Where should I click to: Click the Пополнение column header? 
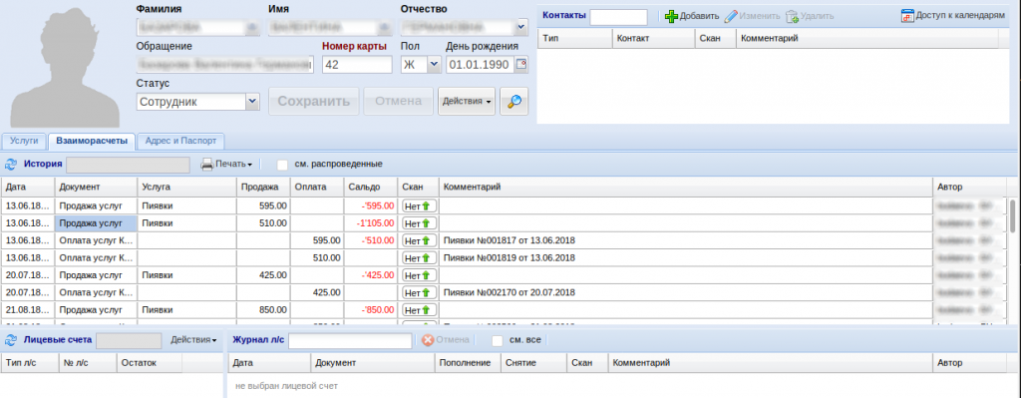[x=468, y=363]
